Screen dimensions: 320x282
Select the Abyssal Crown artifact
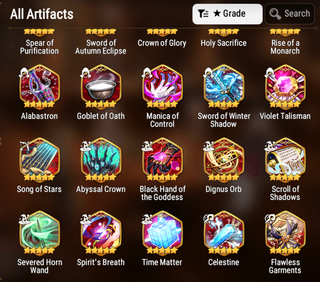pos(101,159)
